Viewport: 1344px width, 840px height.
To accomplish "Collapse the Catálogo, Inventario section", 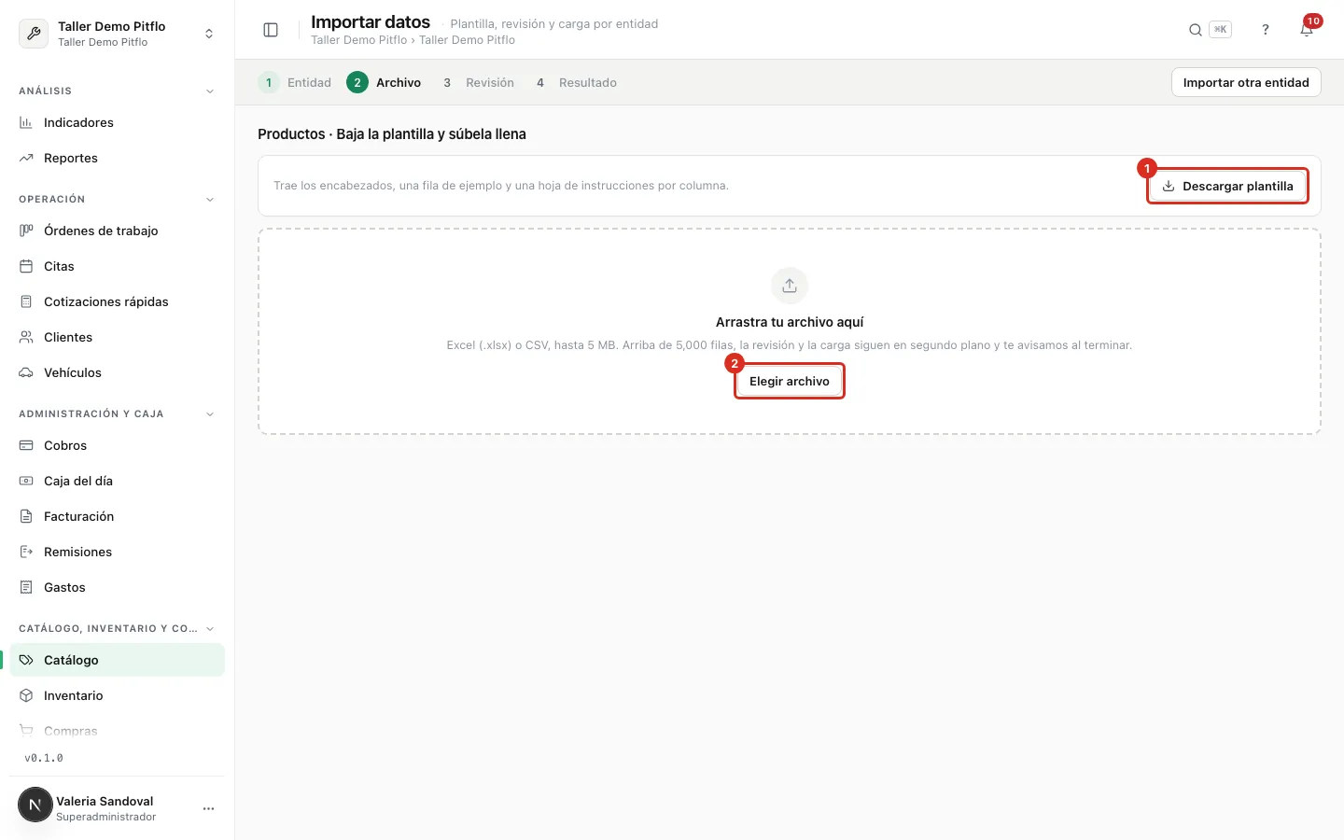I will 210,629.
